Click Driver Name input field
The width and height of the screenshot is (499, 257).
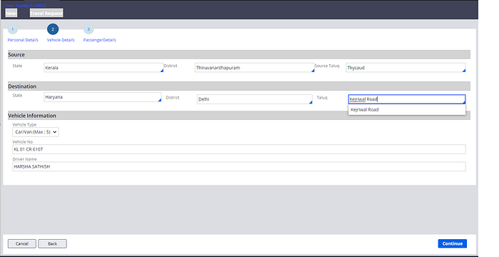(x=239, y=166)
